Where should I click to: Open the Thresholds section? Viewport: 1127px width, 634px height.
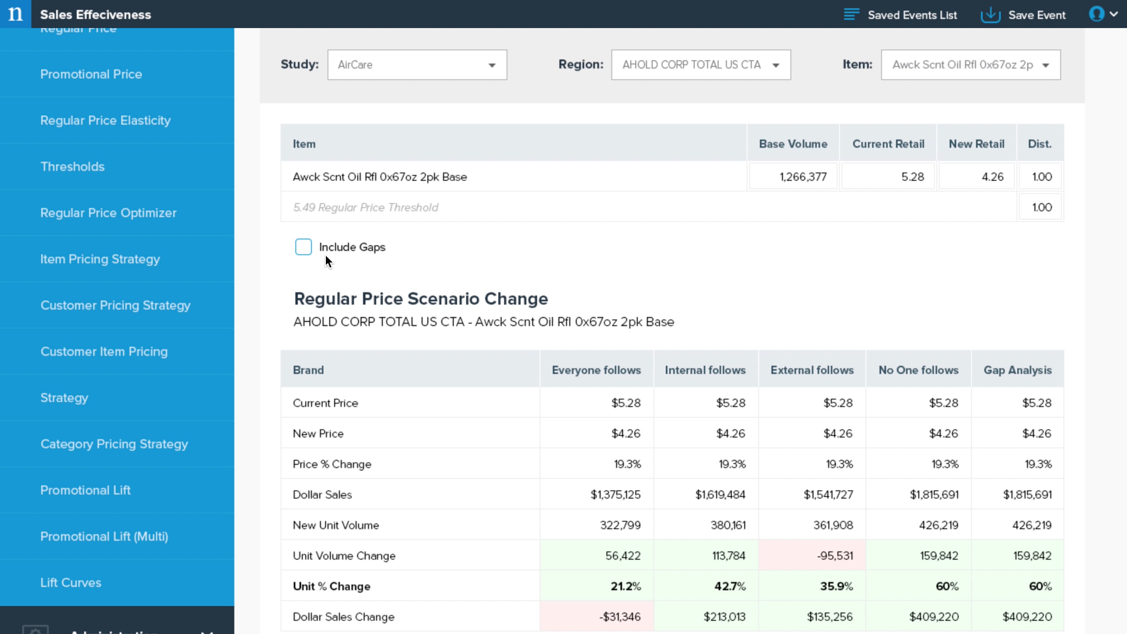click(72, 166)
